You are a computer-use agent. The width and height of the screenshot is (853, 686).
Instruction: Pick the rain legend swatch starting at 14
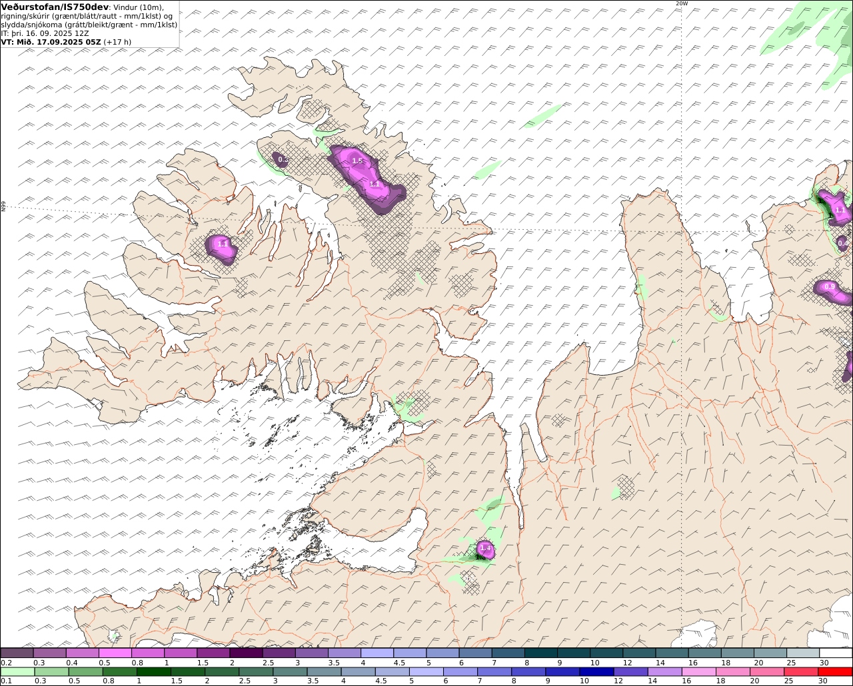(x=664, y=672)
